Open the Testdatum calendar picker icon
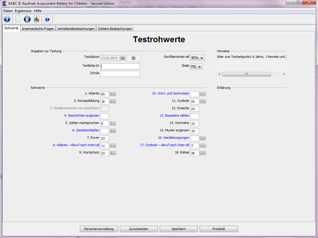Viewport: 318px width, 238px height. coord(123,58)
